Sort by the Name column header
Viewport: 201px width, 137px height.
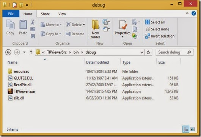click(13, 62)
